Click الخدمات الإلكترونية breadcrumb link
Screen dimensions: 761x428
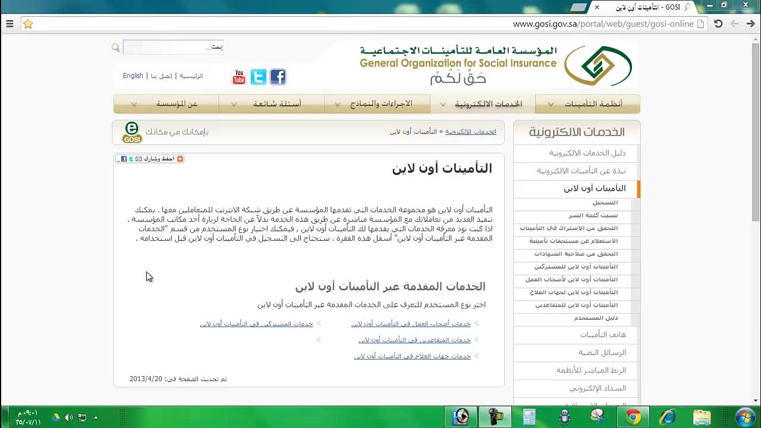[471, 132]
